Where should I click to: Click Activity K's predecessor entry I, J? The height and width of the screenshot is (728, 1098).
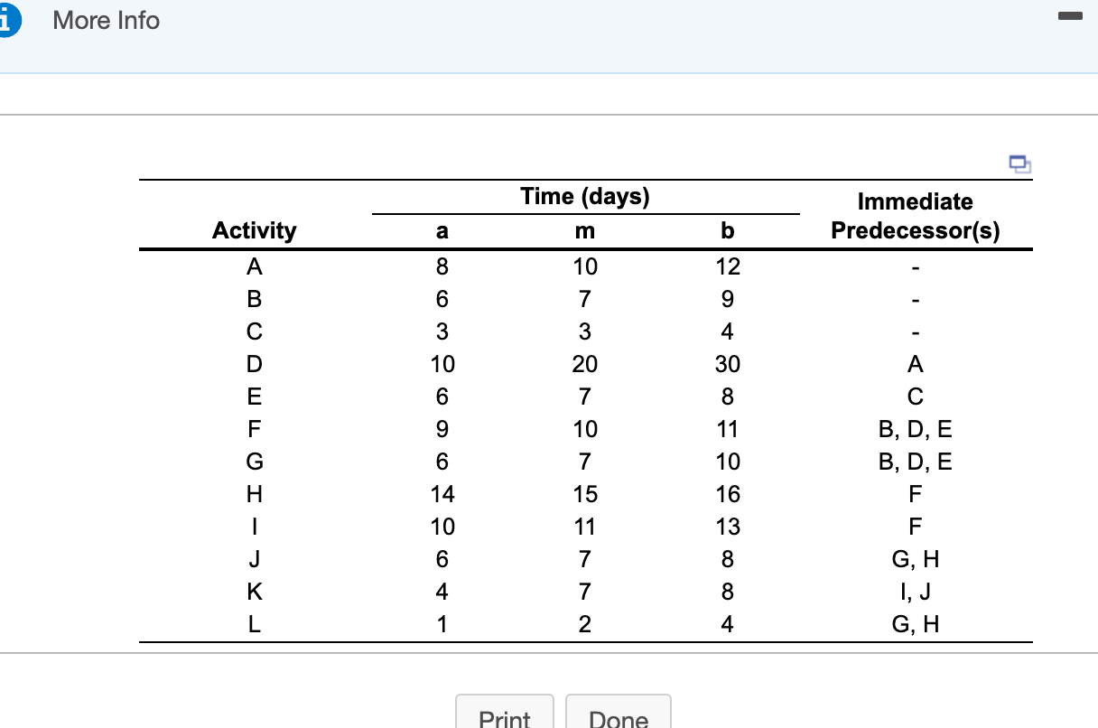(915, 592)
